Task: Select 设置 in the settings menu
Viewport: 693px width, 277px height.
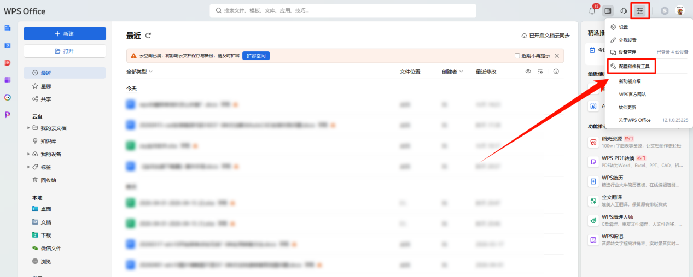Action: click(x=648, y=27)
